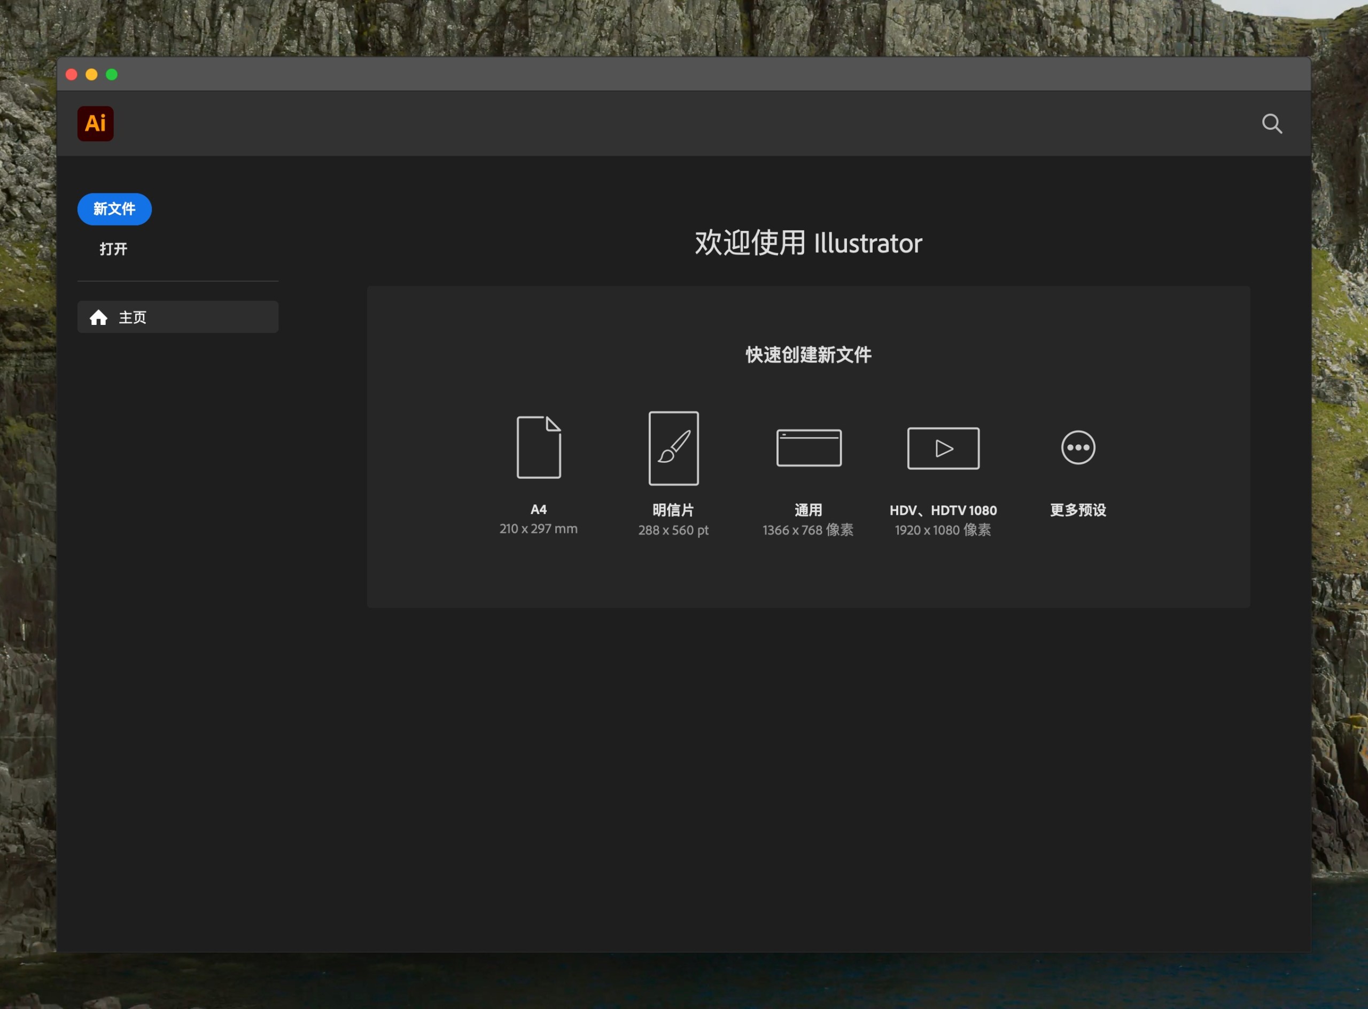Select the 明信片 postcard preset icon
1368x1009 pixels.
673,447
